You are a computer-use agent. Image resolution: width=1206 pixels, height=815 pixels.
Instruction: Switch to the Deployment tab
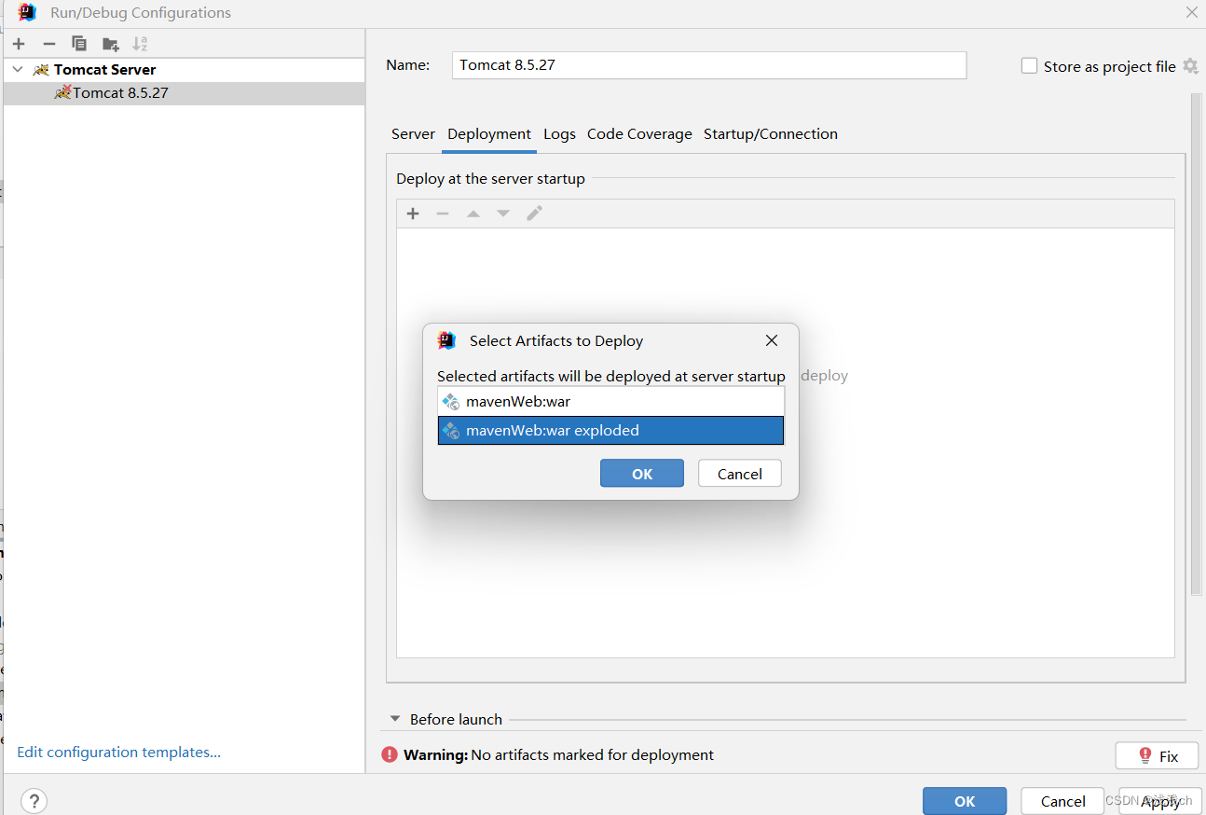coord(489,134)
